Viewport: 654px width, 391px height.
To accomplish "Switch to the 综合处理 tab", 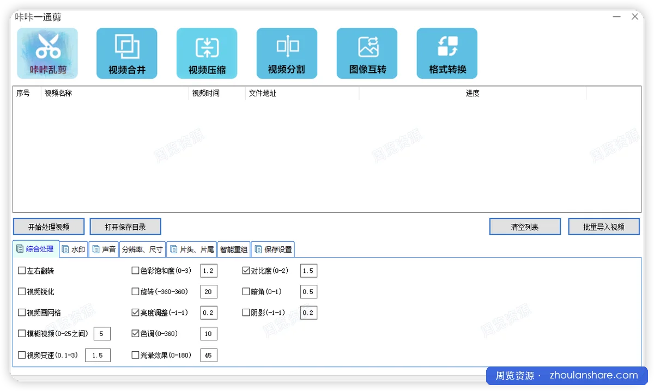I will 35,249.
